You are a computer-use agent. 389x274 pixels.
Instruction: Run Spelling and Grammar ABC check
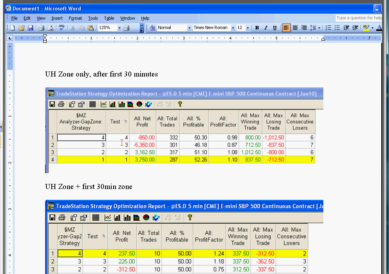point(61,27)
